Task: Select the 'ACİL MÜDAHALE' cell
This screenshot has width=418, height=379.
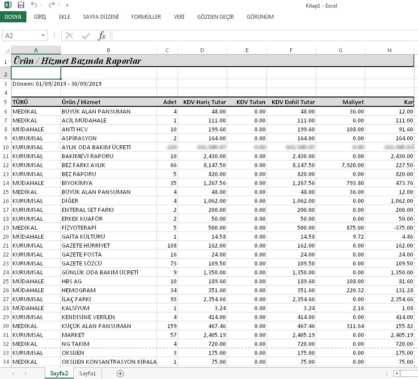Action: (109, 121)
